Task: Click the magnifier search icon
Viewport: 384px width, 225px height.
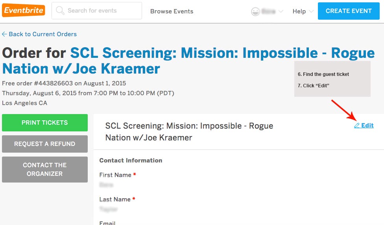Action: click(x=60, y=11)
